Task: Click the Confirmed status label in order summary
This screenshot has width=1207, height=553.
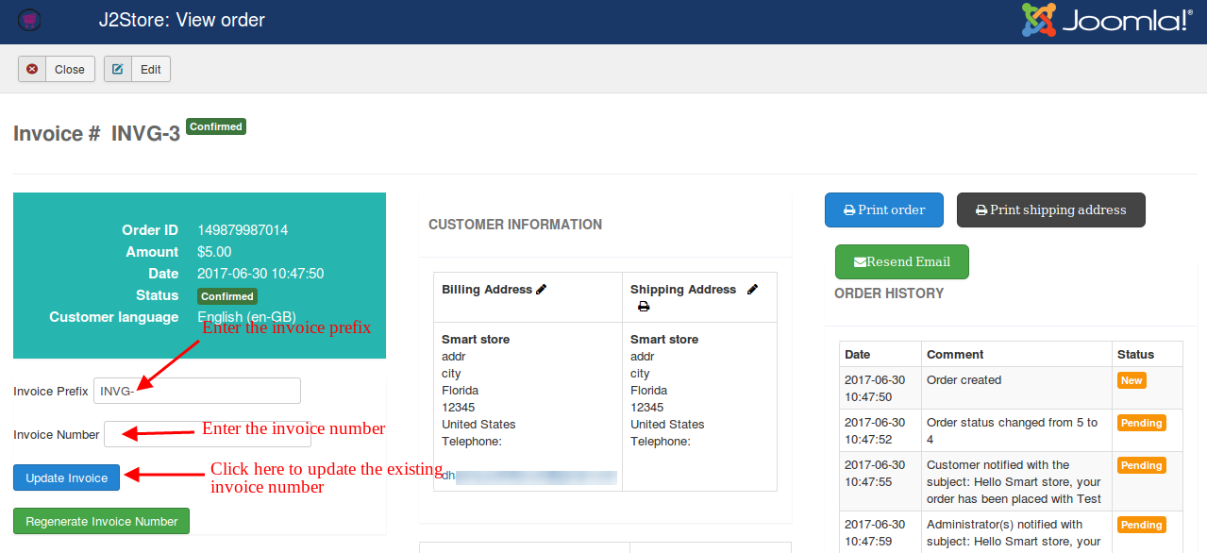Action: pyautogui.click(x=227, y=296)
